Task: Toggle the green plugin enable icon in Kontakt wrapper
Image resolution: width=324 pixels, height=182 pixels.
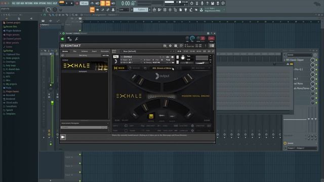Action: pyautogui.click(x=63, y=39)
